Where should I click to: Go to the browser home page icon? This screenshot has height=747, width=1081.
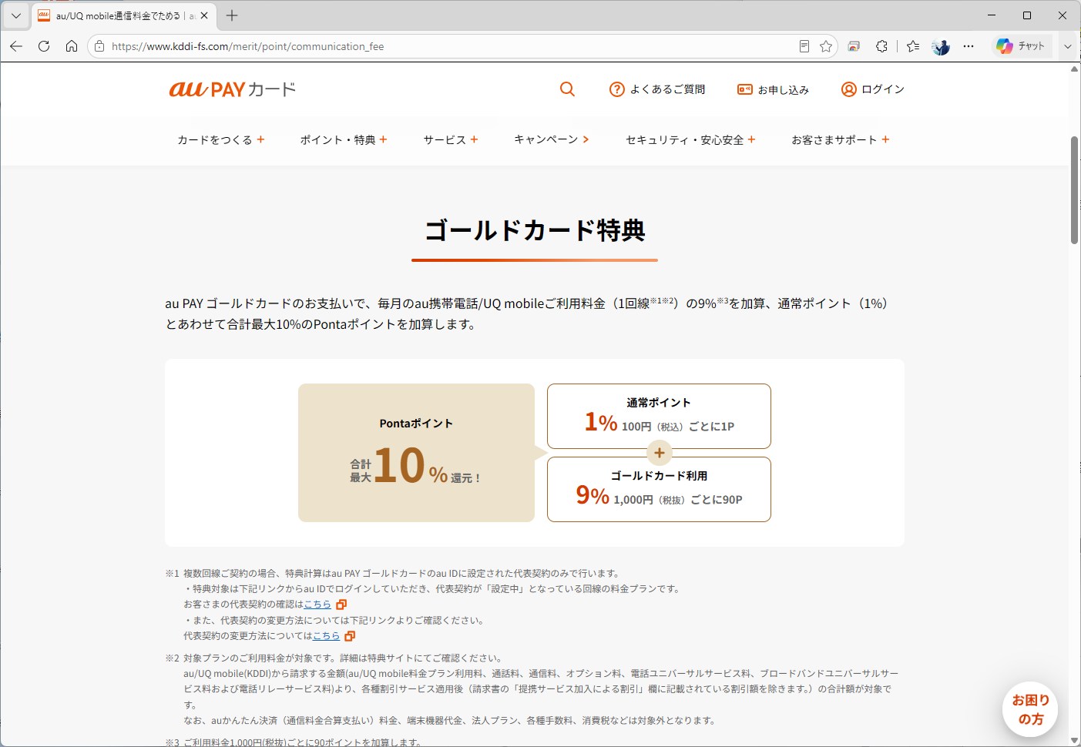72,46
